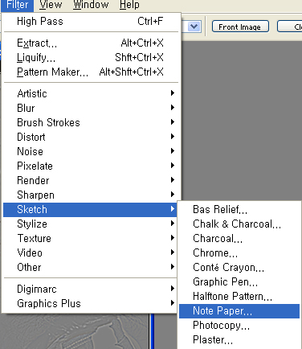Select Graphic Pen filter
The width and height of the screenshot is (302, 349).
point(239,282)
